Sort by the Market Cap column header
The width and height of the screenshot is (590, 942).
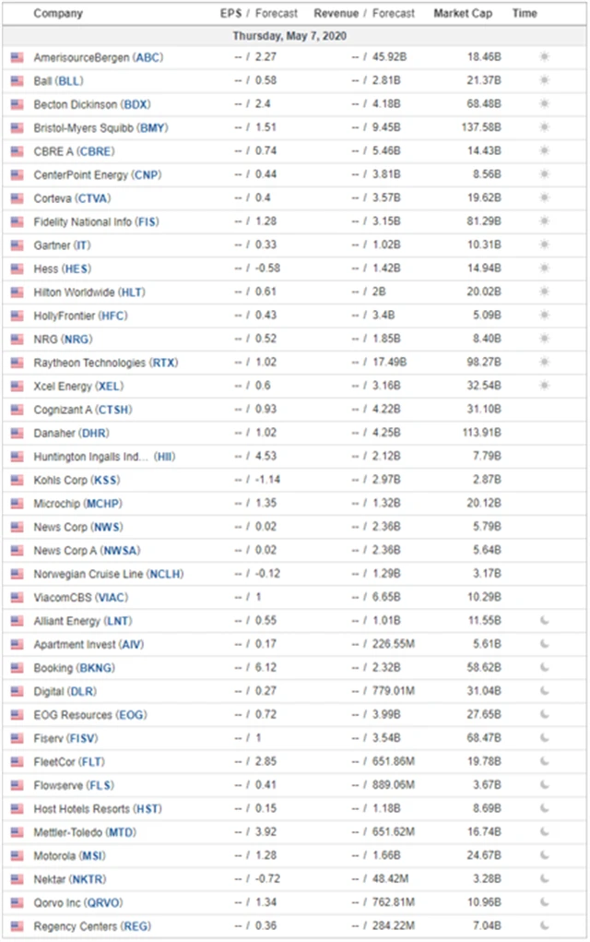point(464,14)
